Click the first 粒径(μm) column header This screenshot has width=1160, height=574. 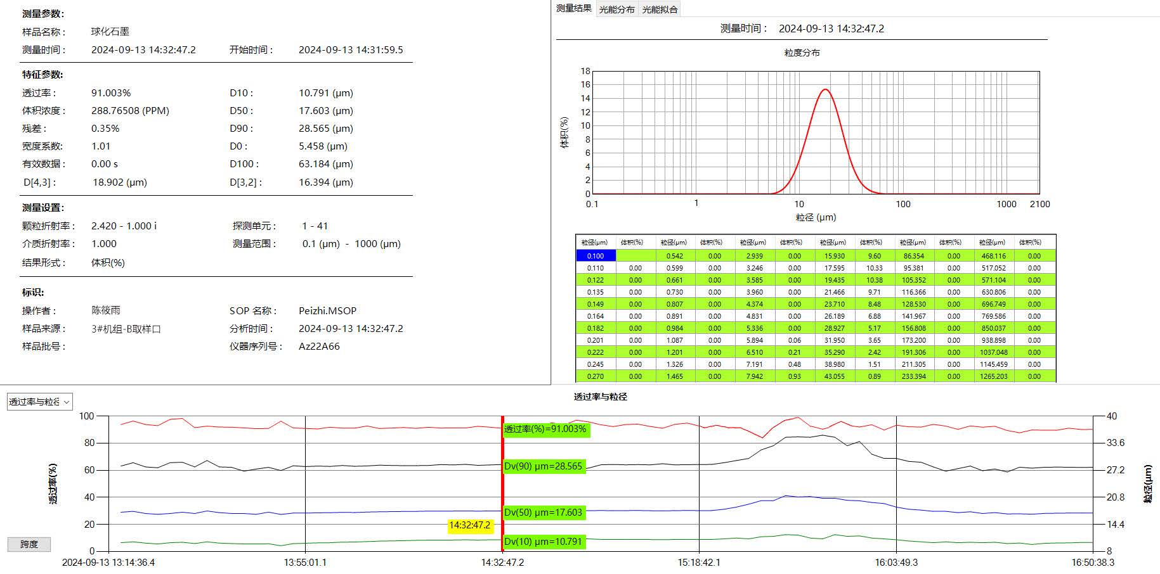(x=594, y=242)
